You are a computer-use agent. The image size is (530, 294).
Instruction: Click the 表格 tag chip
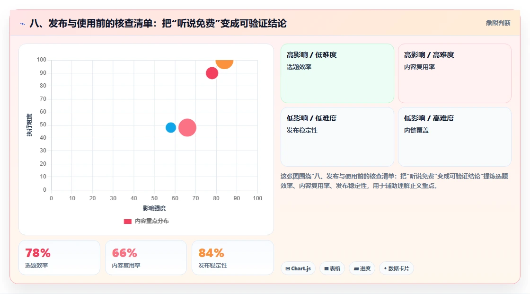coord(332,268)
